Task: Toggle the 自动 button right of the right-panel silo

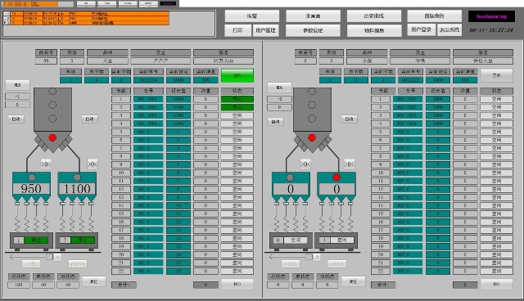Action: tap(349, 119)
